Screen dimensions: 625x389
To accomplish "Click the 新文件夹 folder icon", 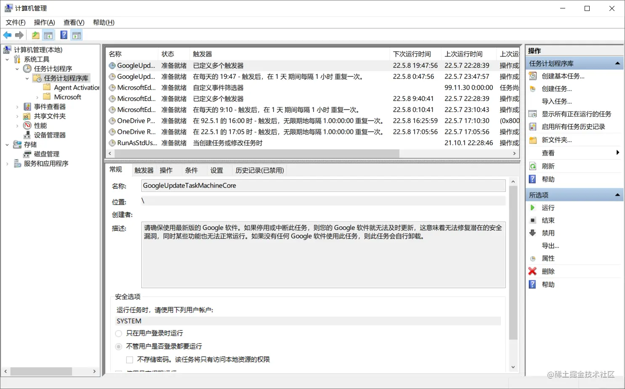I will point(533,140).
